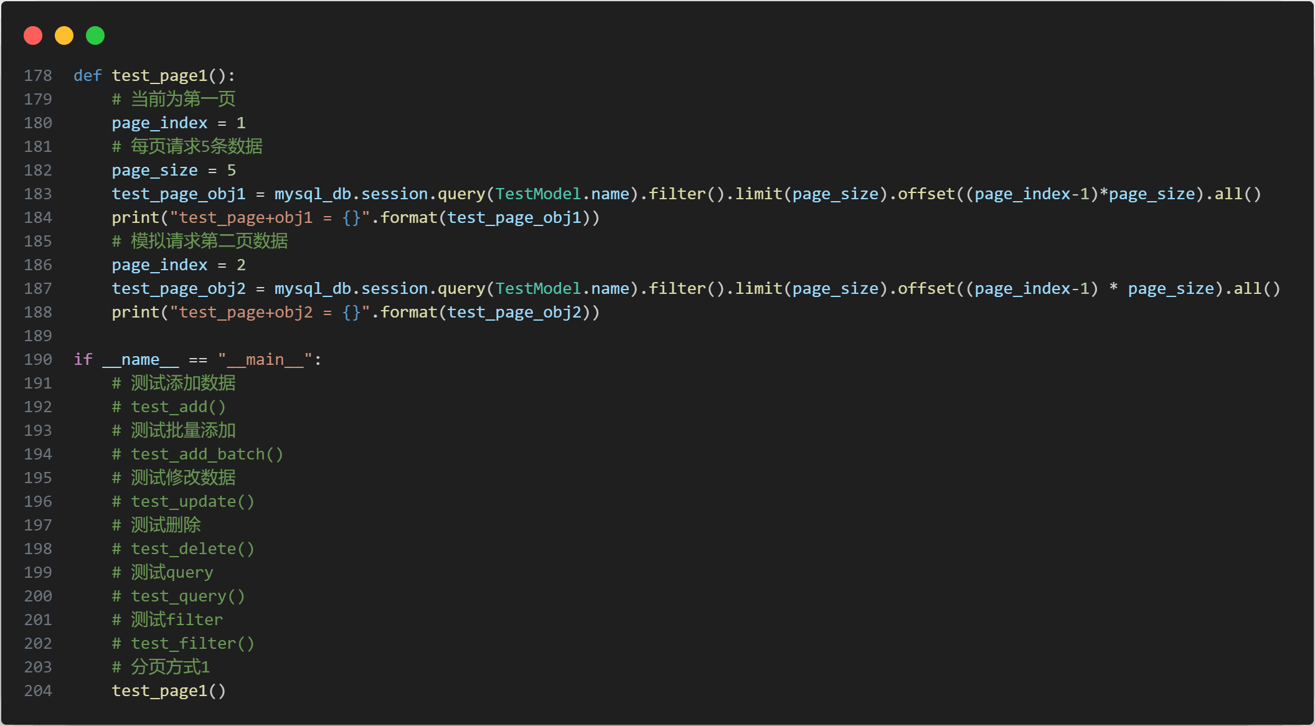Click line number 178
Screen dimensions: 1315x726
(x=38, y=75)
